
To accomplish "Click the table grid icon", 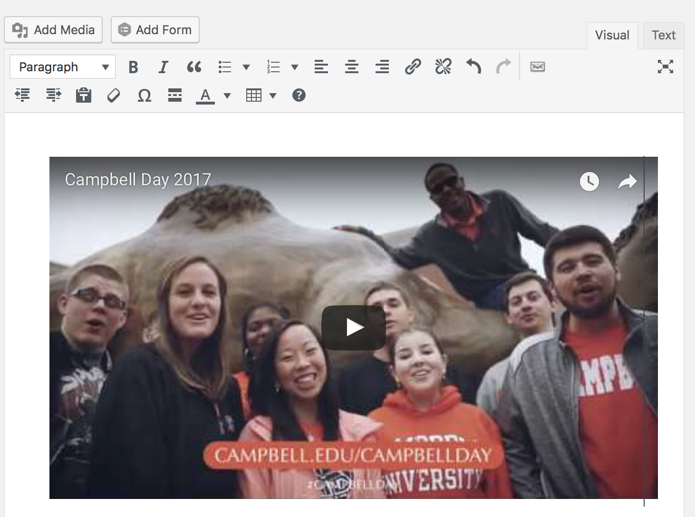I will 254,96.
